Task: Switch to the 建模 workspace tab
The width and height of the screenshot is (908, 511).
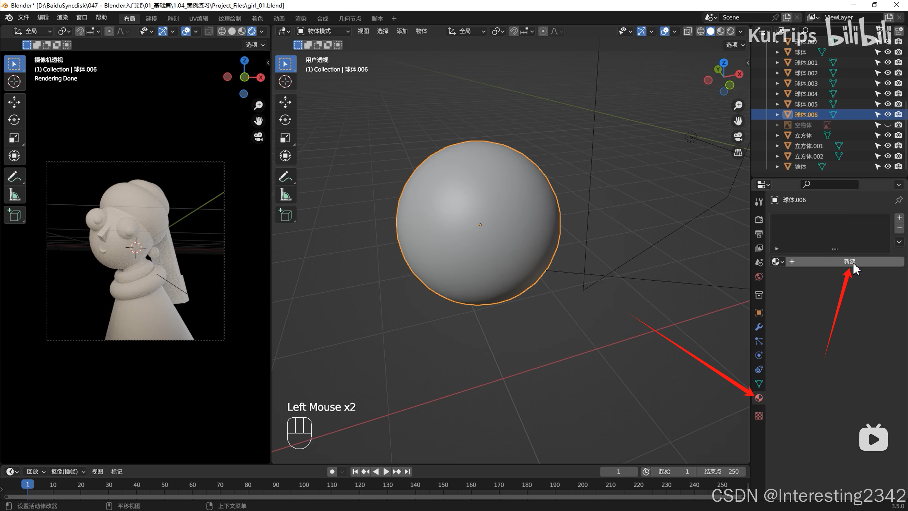Action: [151, 18]
